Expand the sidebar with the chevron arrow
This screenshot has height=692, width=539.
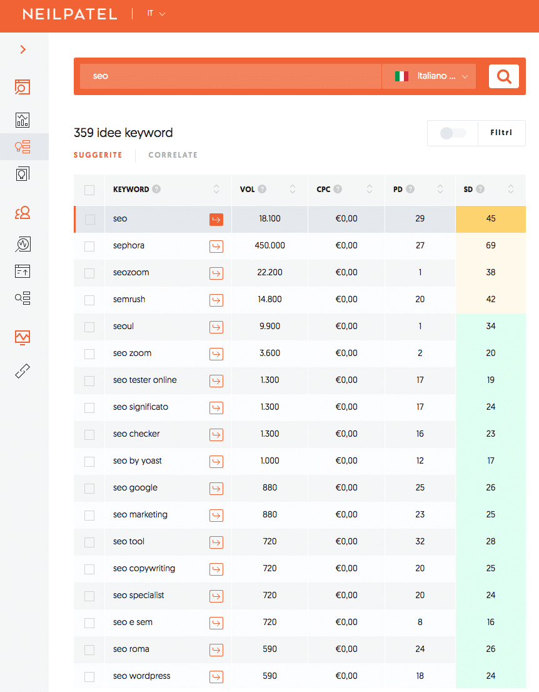[23, 49]
